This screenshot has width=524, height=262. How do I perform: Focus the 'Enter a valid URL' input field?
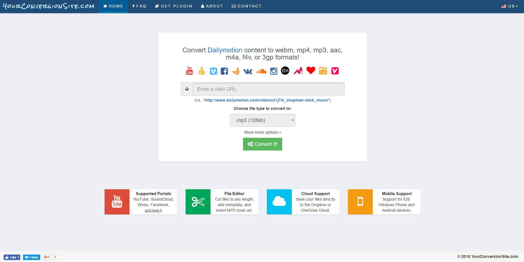click(269, 89)
